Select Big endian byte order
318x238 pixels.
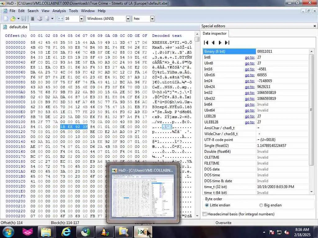[x=270, y=205]
